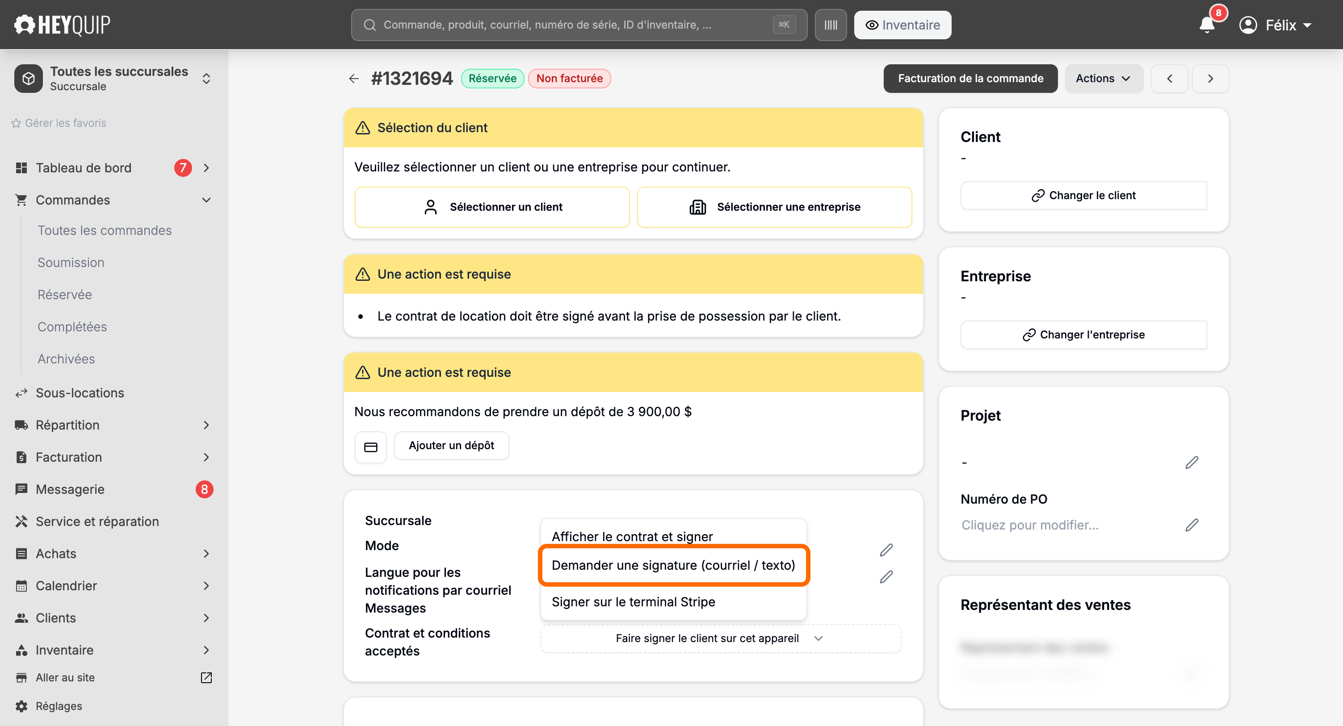Open Toutes les commandes
Screen dimensions: 1343x726
pos(104,230)
